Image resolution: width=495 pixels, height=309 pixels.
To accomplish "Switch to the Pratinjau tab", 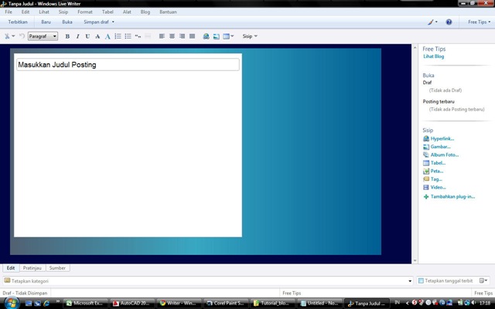I will pos(32,268).
